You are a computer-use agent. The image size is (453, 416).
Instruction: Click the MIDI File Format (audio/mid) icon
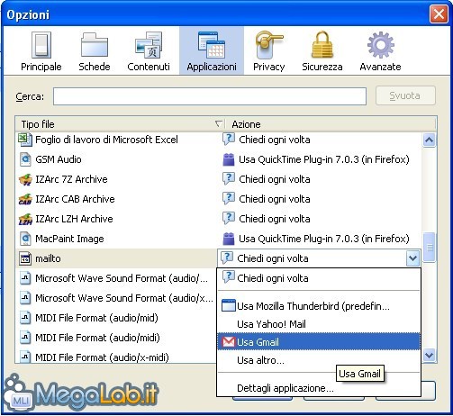click(25, 318)
